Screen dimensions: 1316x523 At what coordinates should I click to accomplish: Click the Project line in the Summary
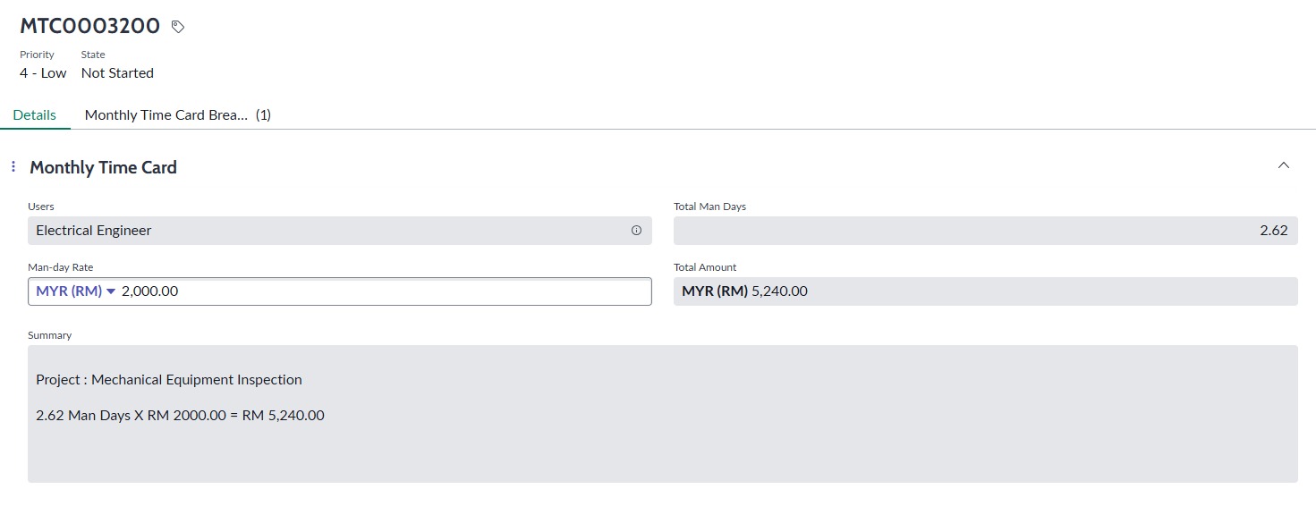(169, 380)
